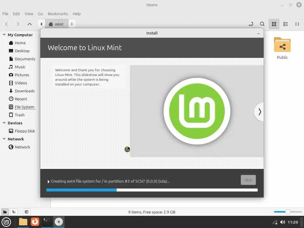304x228 pixels.
Task: Open the volume control in tray
Action: point(283,222)
